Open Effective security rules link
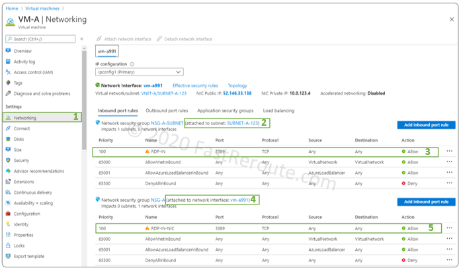The image size is (461, 268). (x=195, y=85)
